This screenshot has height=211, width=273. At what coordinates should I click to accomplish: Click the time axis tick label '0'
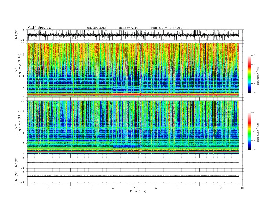pos(27,188)
